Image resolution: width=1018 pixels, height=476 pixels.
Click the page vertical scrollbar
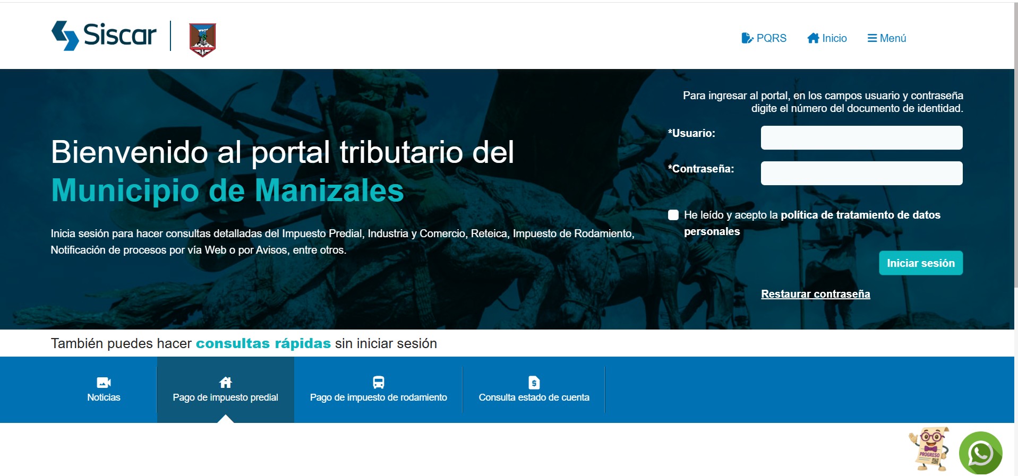pos(1016,159)
